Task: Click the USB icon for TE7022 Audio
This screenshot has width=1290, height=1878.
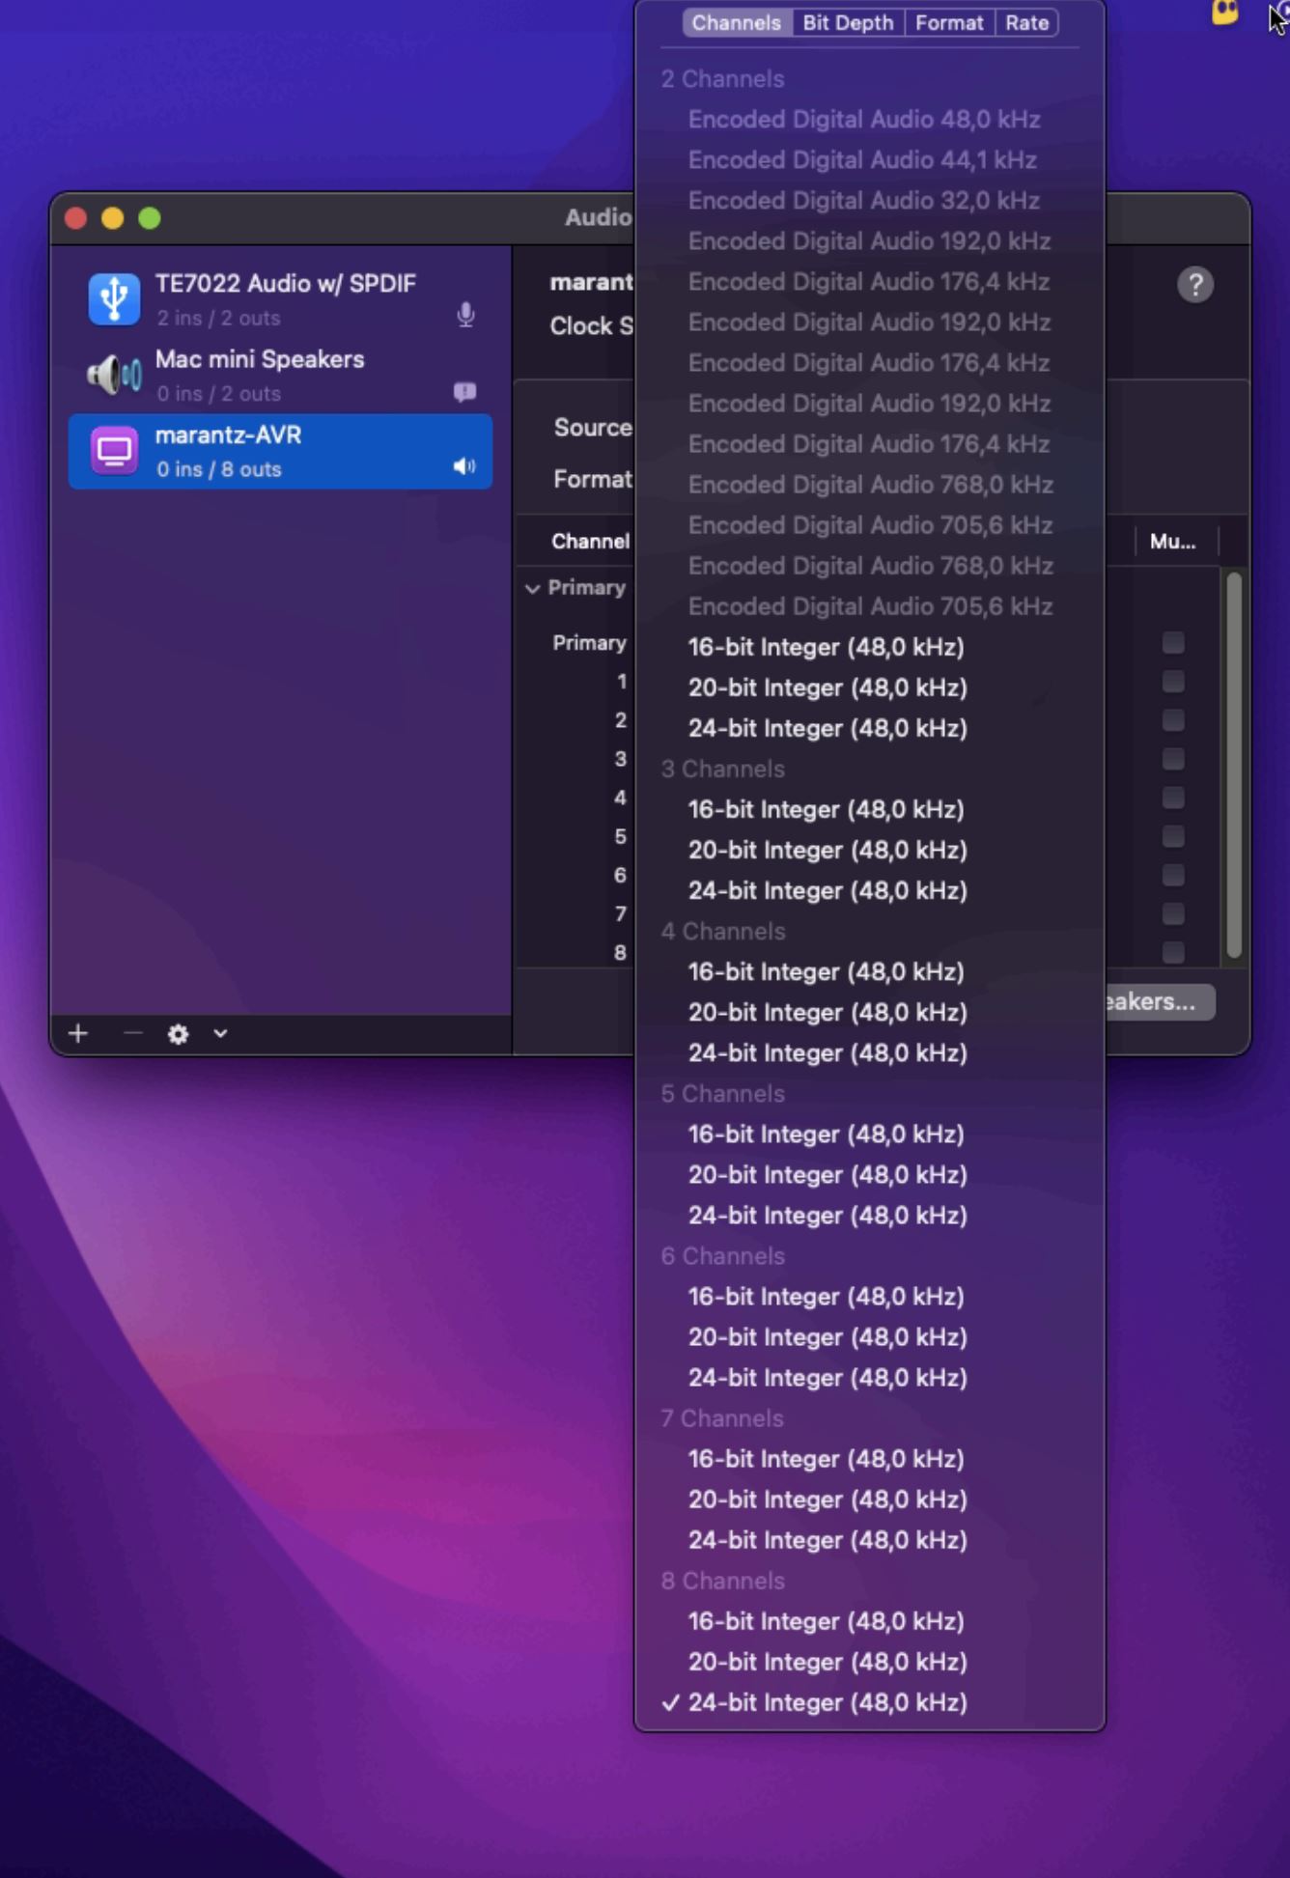Action: point(114,298)
